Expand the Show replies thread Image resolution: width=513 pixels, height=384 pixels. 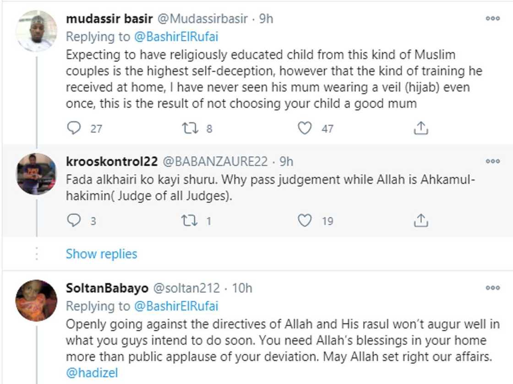[101, 254]
